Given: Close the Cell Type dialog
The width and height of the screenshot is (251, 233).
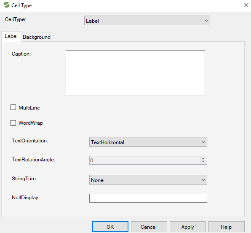Looking at the screenshot, I should click(246, 5).
